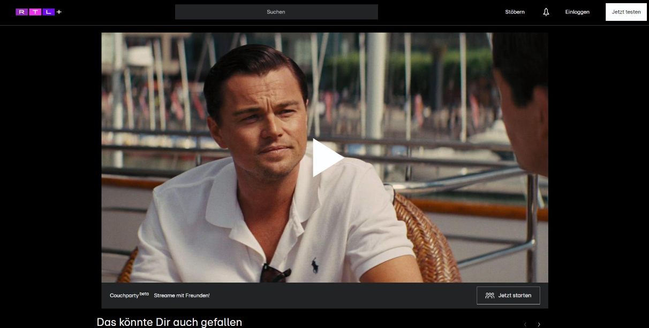Show next recommendations with the right arrow

pos(539,324)
